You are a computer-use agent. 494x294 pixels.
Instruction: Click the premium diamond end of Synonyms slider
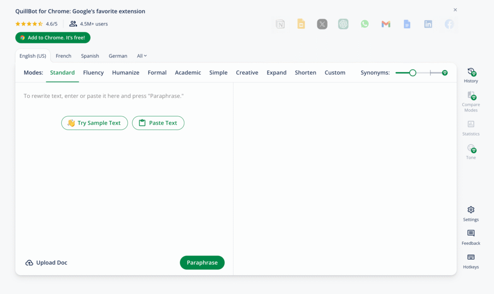coord(444,73)
